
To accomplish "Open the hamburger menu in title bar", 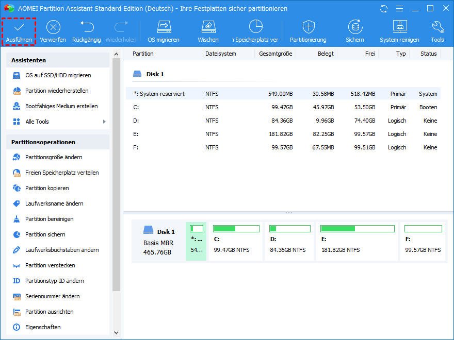I will click(398, 9).
